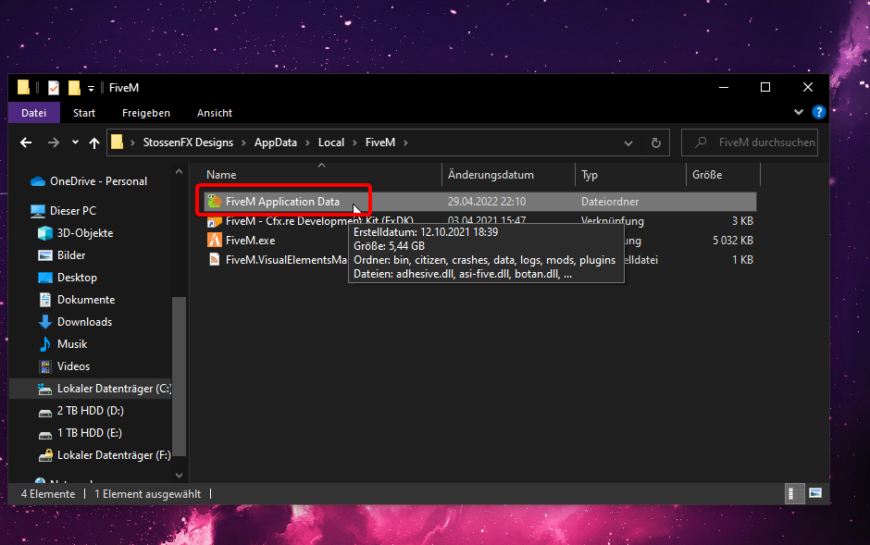Select Lokaler Datenträger (C:) in sidebar
The height and width of the screenshot is (545, 870).
(x=113, y=389)
